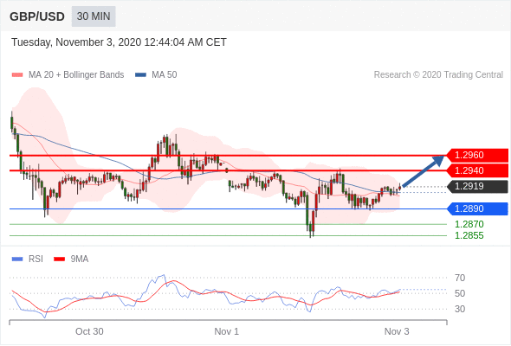Click the red 9MA legend swatch

(59, 259)
